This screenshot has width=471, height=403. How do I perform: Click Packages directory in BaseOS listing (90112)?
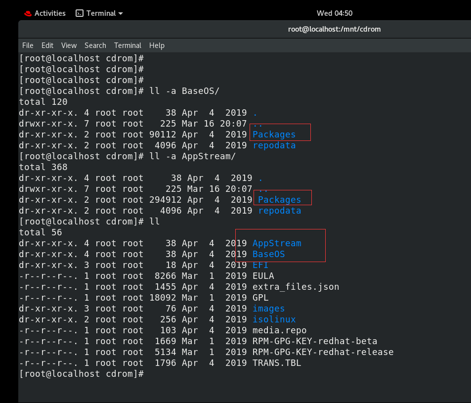click(274, 134)
